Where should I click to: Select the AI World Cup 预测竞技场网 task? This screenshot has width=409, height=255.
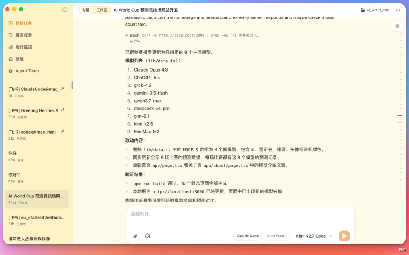(x=36, y=199)
